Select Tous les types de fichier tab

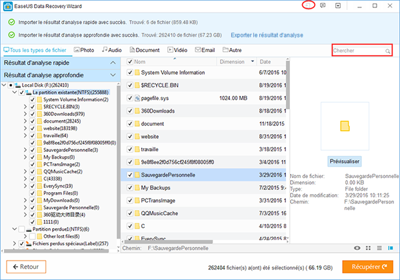[x=35, y=50]
